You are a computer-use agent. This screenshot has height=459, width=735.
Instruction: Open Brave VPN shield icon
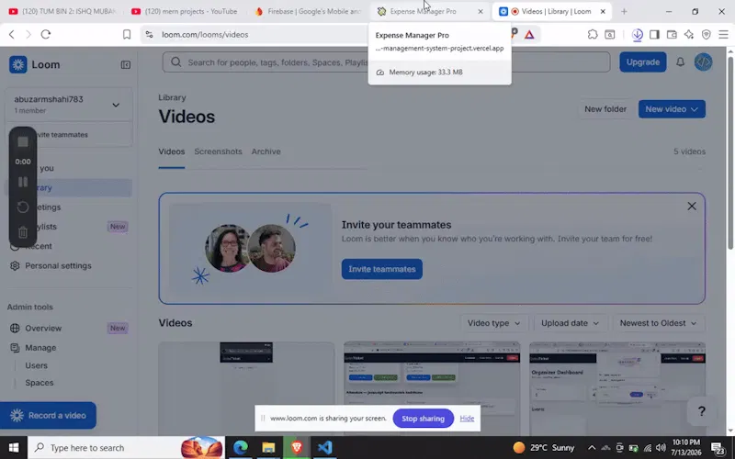[x=706, y=34]
